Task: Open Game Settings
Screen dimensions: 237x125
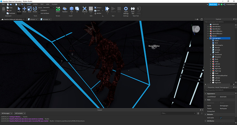Action: click(126, 10)
